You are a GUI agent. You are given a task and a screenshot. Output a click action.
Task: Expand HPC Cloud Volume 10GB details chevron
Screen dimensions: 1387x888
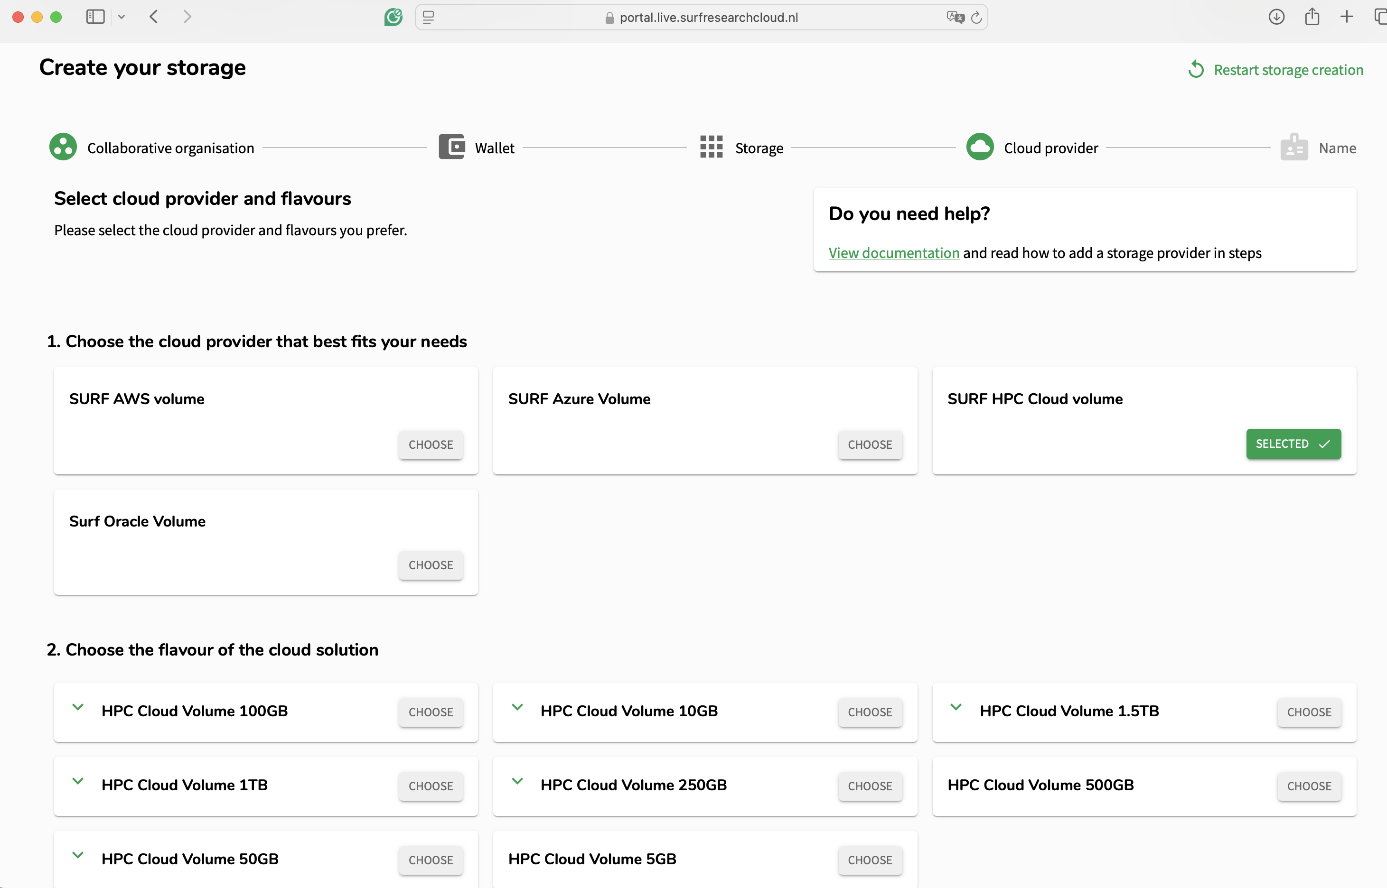click(x=517, y=708)
